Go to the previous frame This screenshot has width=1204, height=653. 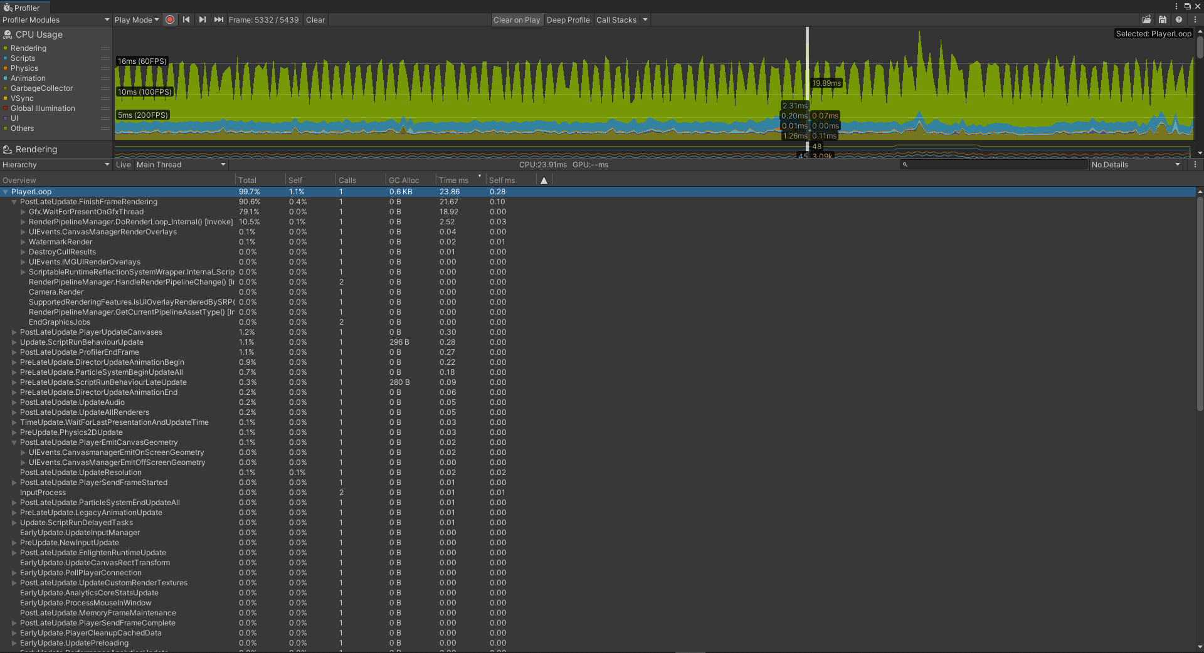(186, 19)
